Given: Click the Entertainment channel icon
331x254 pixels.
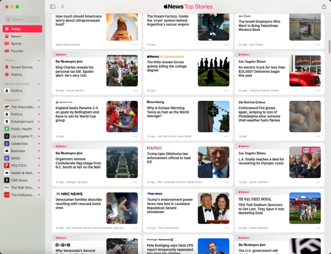Looking at the screenshot, I should pyautogui.click(x=7, y=122).
